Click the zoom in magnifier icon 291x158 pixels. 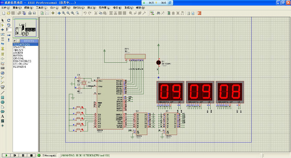[x=64, y=13]
